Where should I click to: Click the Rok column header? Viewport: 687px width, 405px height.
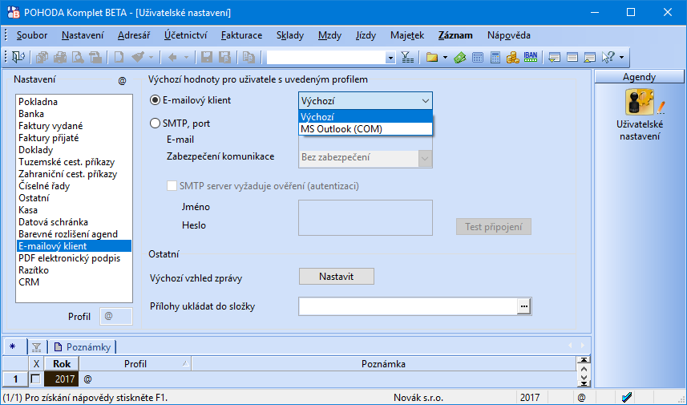(62, 364)
